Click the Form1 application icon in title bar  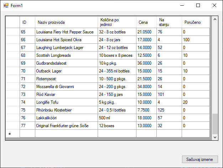tap(6, 5)
